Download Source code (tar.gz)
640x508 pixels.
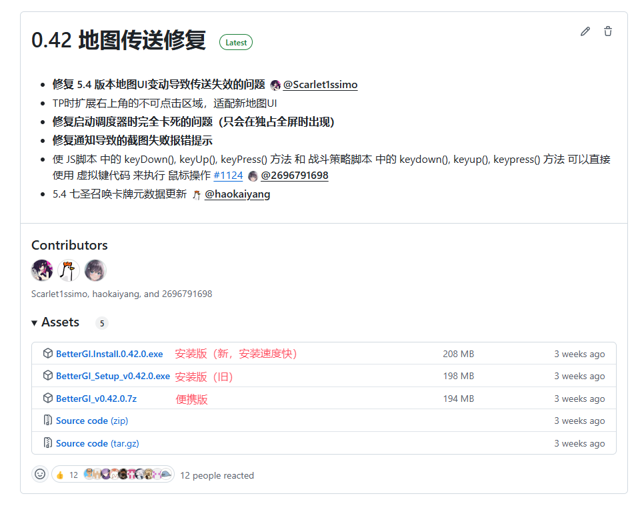click(x=97, y=443)
